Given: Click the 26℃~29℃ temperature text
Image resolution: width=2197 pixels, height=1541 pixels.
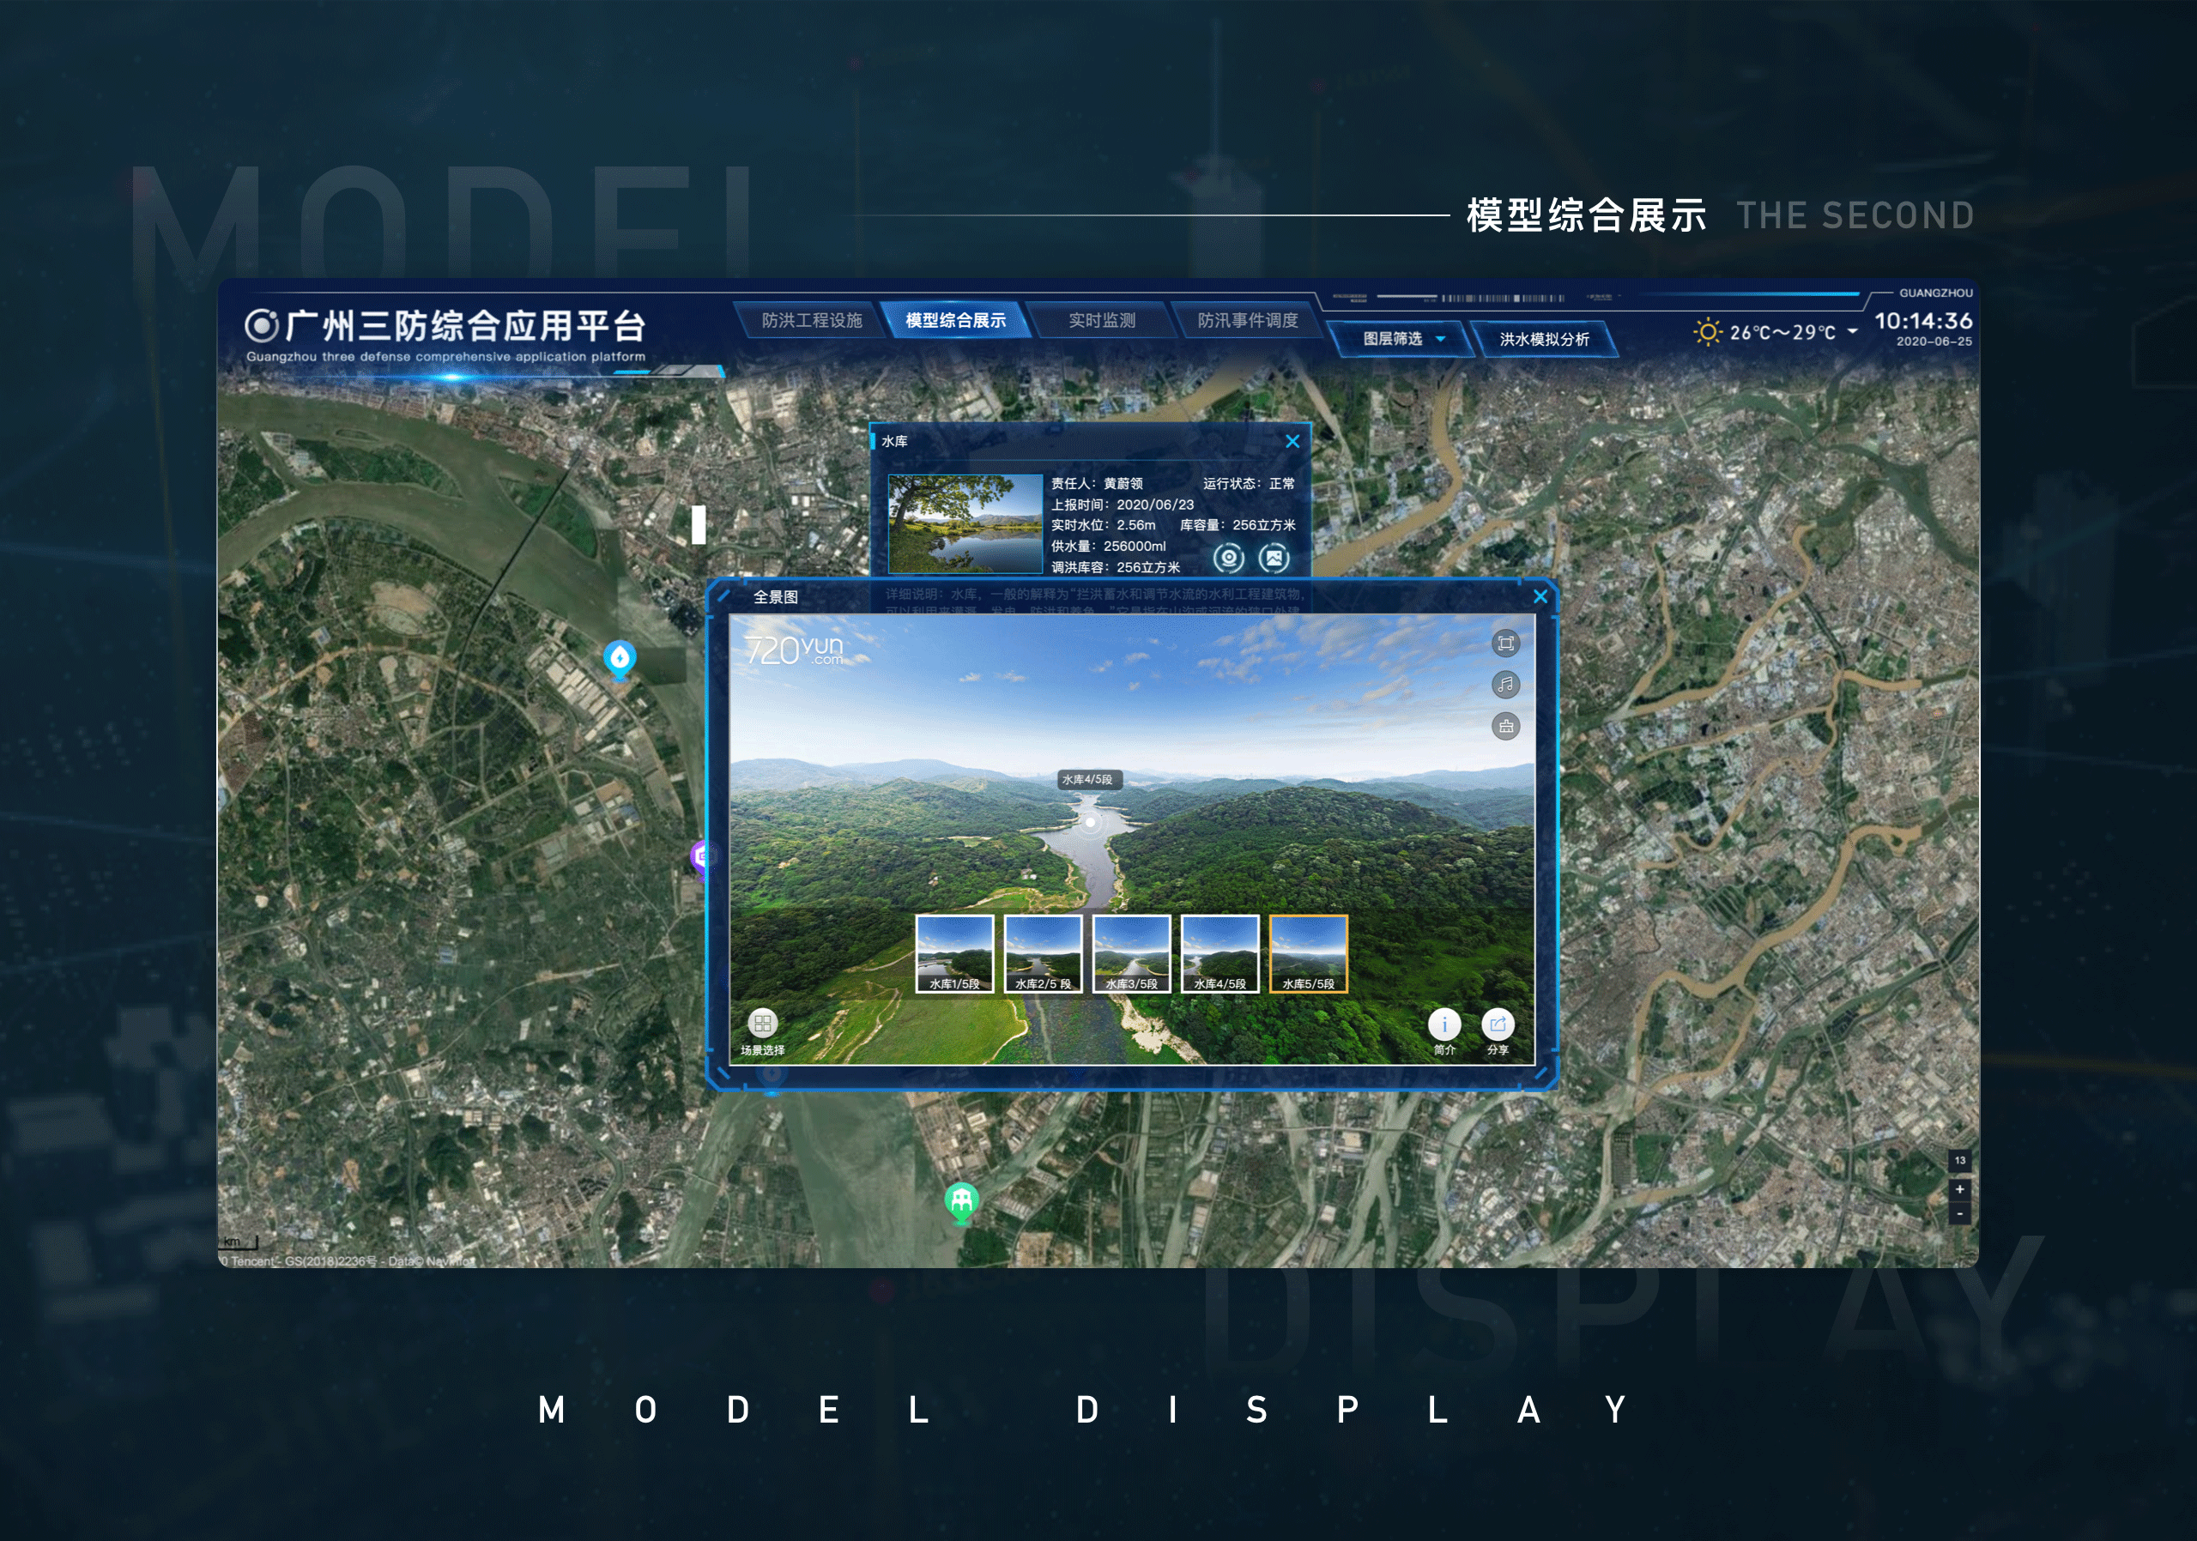Looking at the screenshot, I should 1782,332.
